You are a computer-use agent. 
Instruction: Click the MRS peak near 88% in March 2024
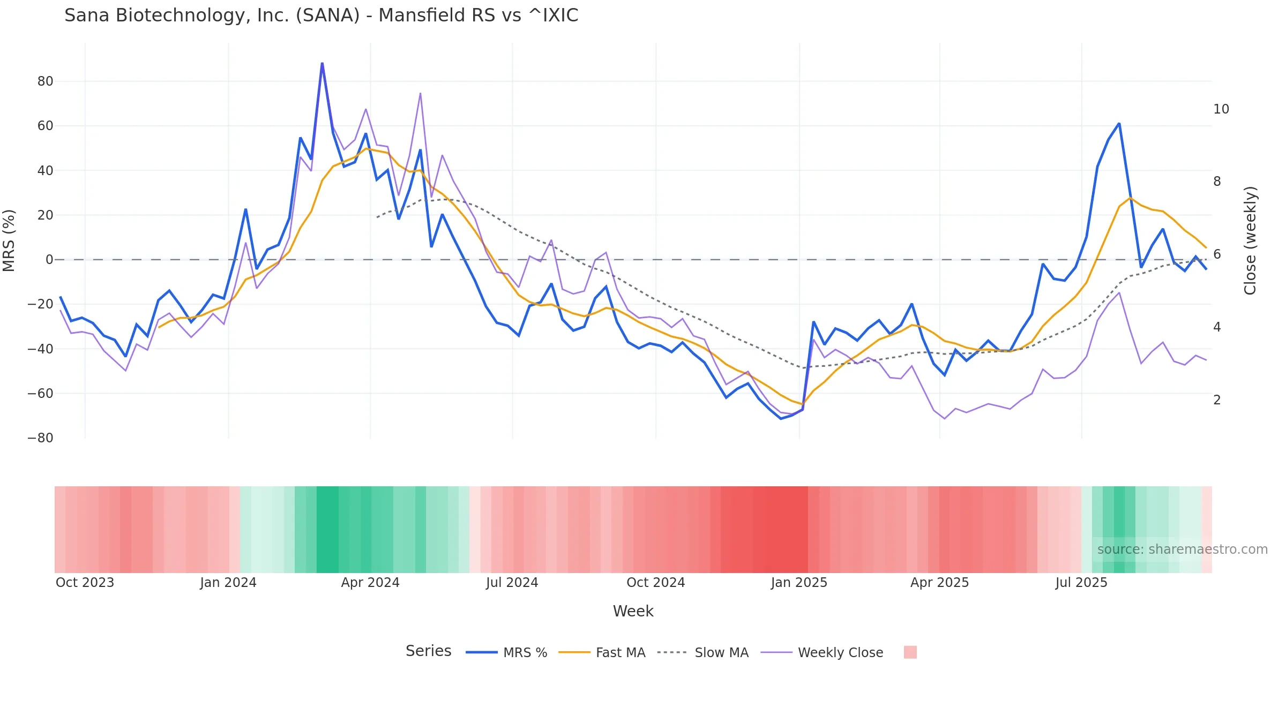point(322,63)
